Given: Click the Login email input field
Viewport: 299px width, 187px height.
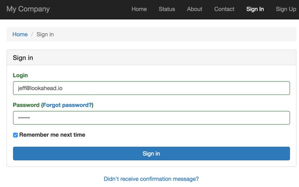Looking at the screenshot, I should click(151, 88).
